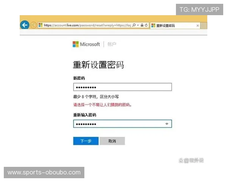
Task: Click the 新密码 label
Action: [x=79, y=78]
